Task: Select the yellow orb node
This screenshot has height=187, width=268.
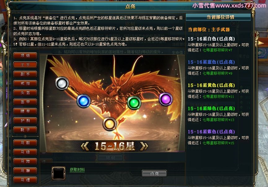Action: 109,124
